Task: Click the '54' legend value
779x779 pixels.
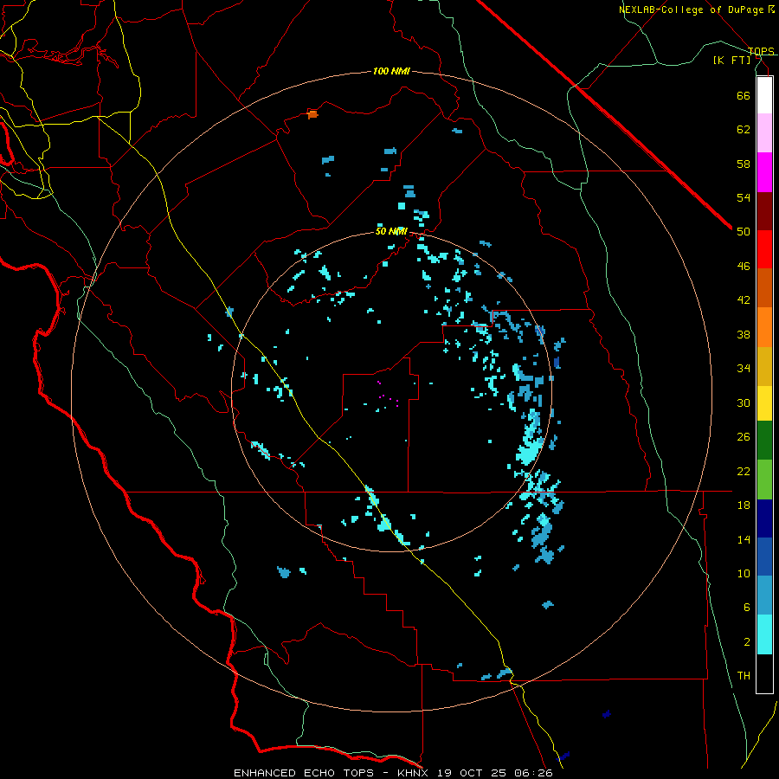Action: (744, 197)
